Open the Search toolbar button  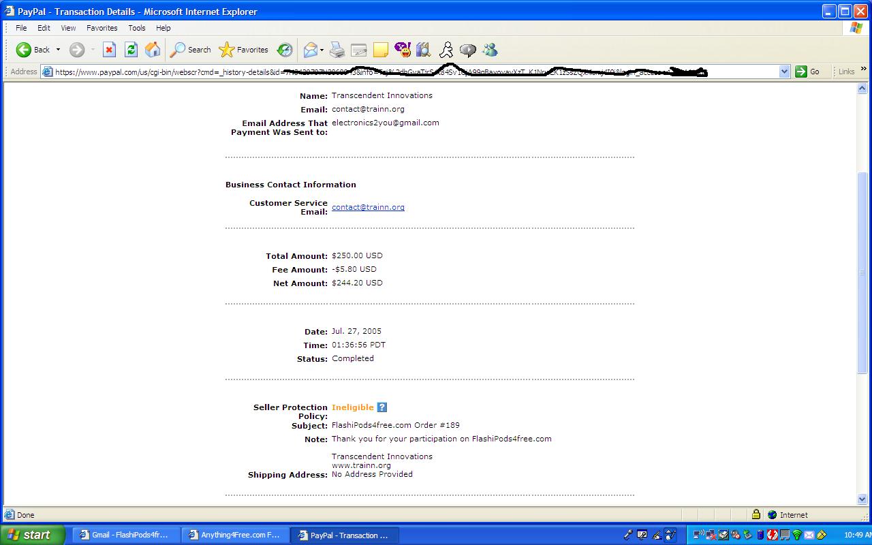pos(191,50)
